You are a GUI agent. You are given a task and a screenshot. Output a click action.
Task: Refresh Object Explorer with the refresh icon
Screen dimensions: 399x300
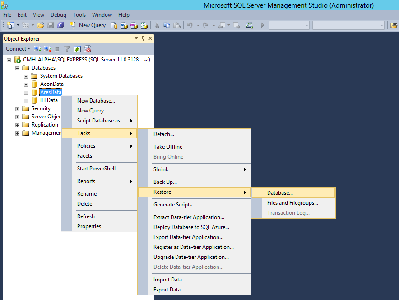[x=76, y=48]
